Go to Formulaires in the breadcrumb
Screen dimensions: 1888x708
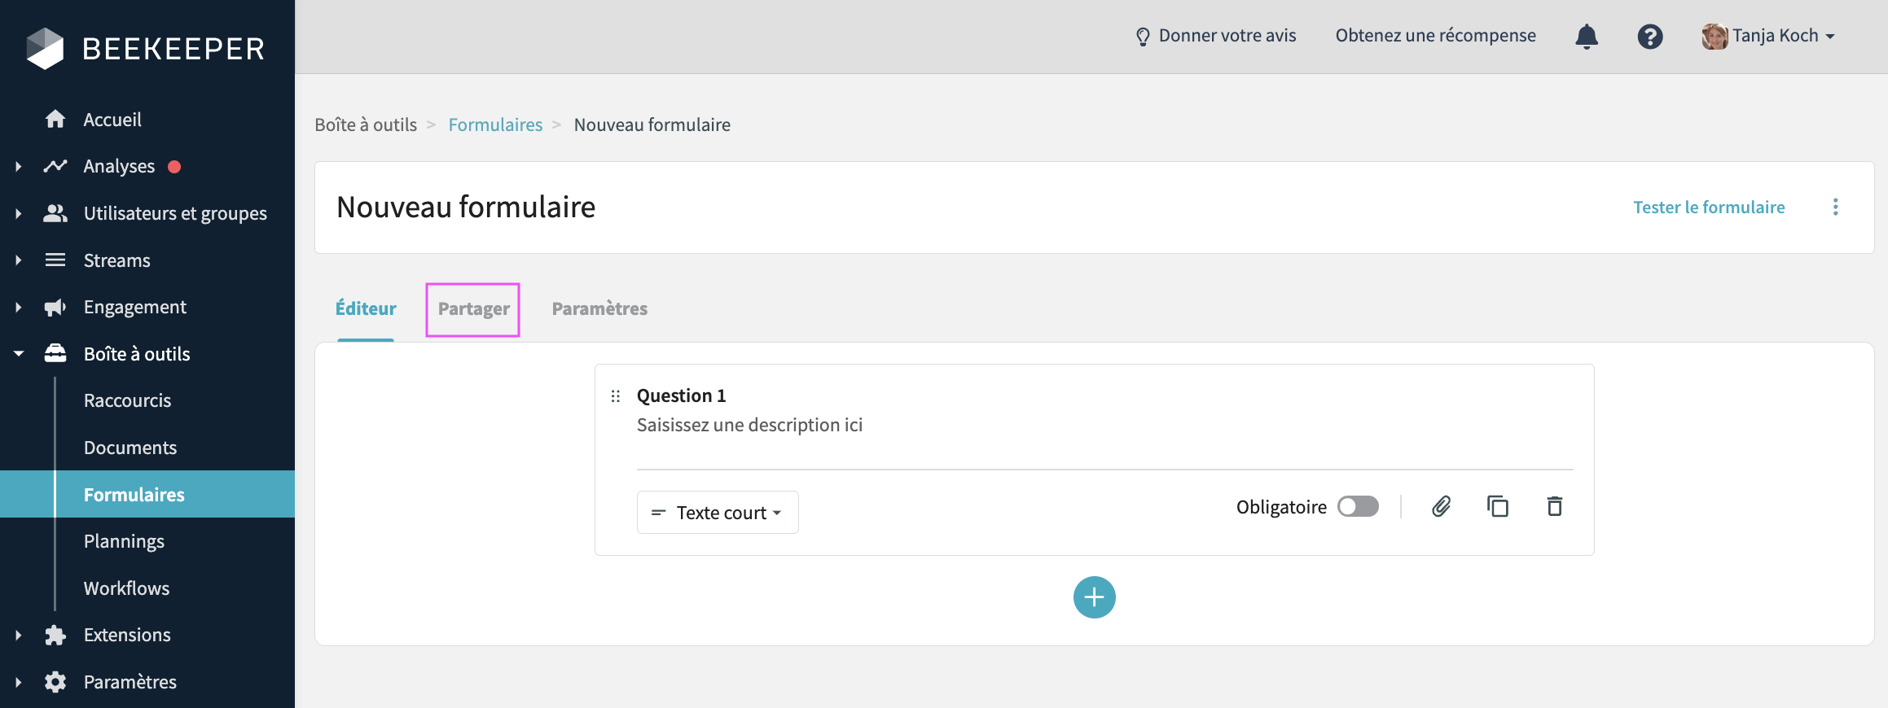pos(495,125)
